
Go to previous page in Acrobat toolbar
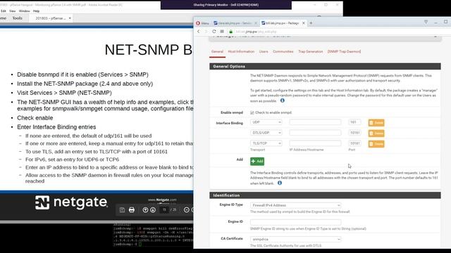coord(145,210)
